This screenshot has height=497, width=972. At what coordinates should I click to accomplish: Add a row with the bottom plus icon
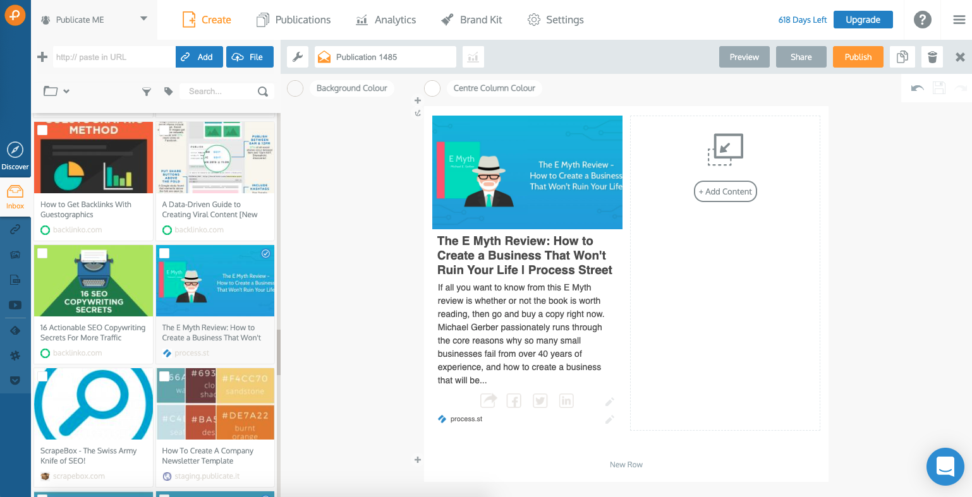pos(417,460)
